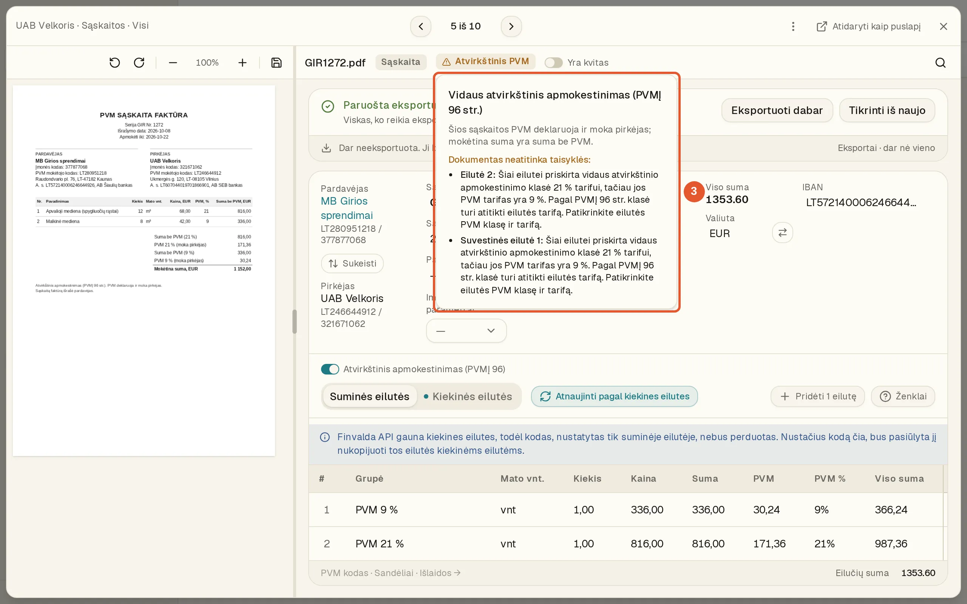Go to the next document arrow
This screenshot has height=604, width=967.
511,26
